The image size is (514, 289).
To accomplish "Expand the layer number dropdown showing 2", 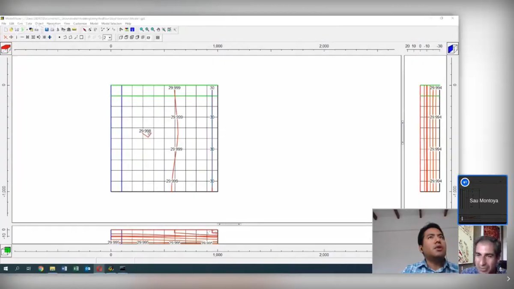I will pyautogui.click(x=111, y=37).
